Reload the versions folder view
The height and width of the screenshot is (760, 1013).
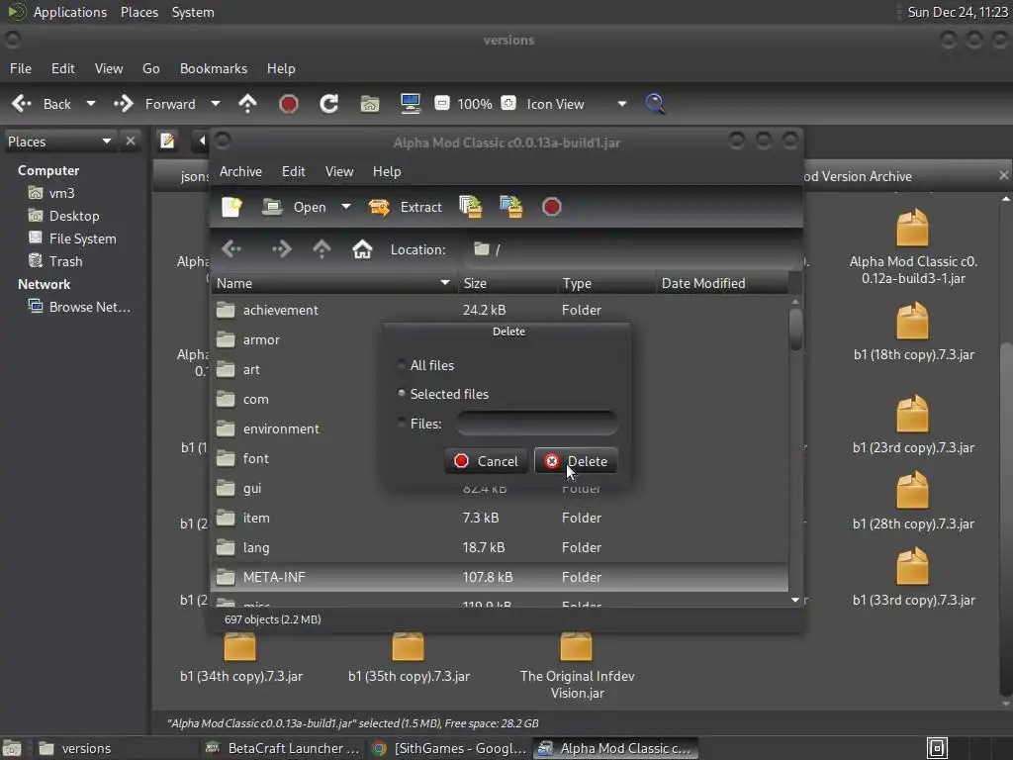[x=328, y=103]
